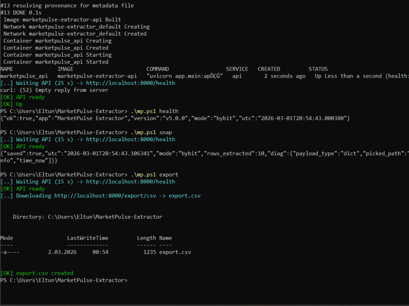Click the 'Length' column header

pos(146,238)
